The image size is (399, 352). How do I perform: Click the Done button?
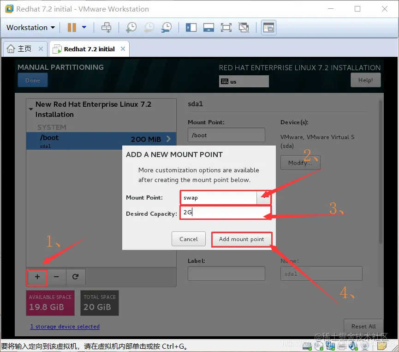(x=33, y=80)
